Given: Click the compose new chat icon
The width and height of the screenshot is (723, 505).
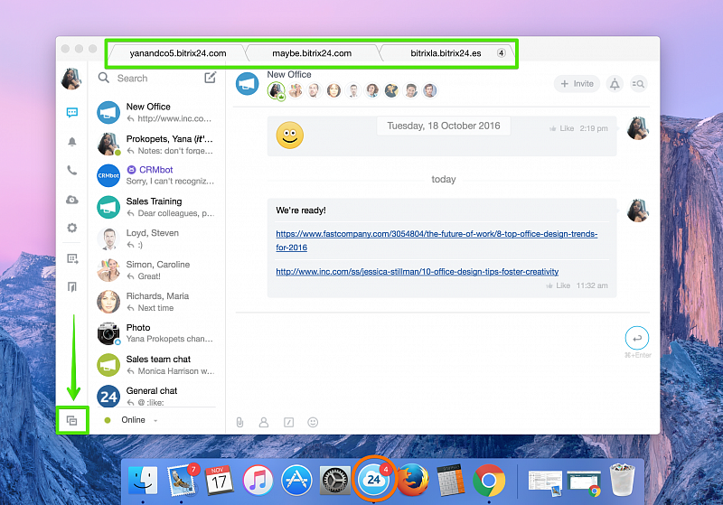Looking at the screenshot, I should pyautogui.click(x=211, y=78).
